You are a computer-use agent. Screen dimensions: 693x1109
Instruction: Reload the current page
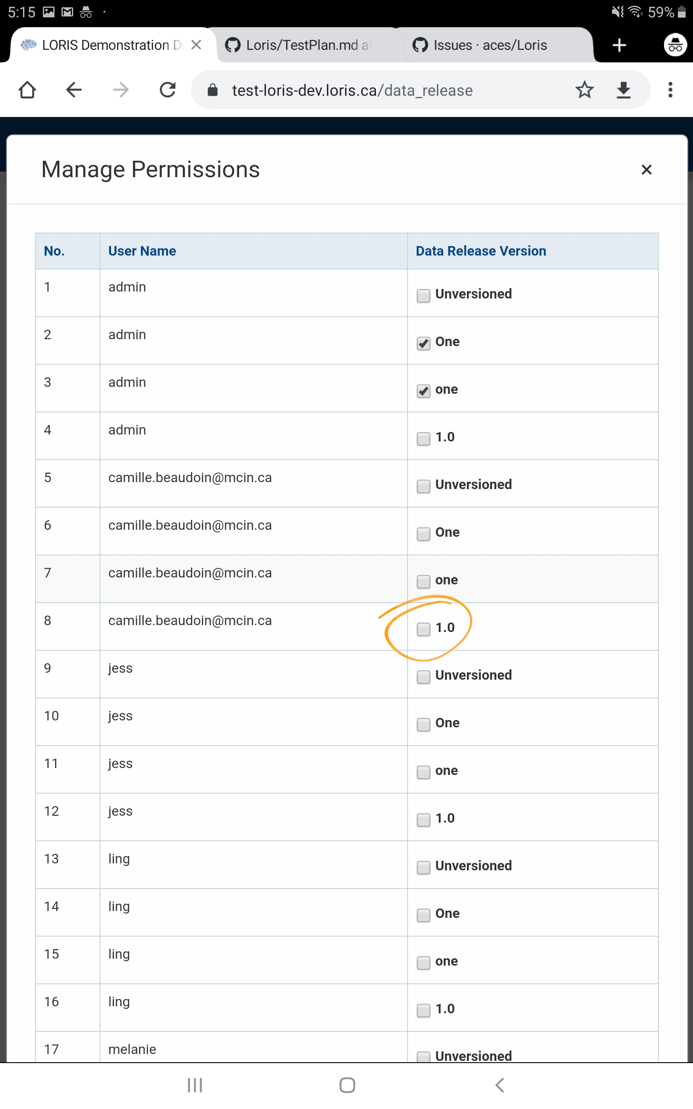pos(167,90)
